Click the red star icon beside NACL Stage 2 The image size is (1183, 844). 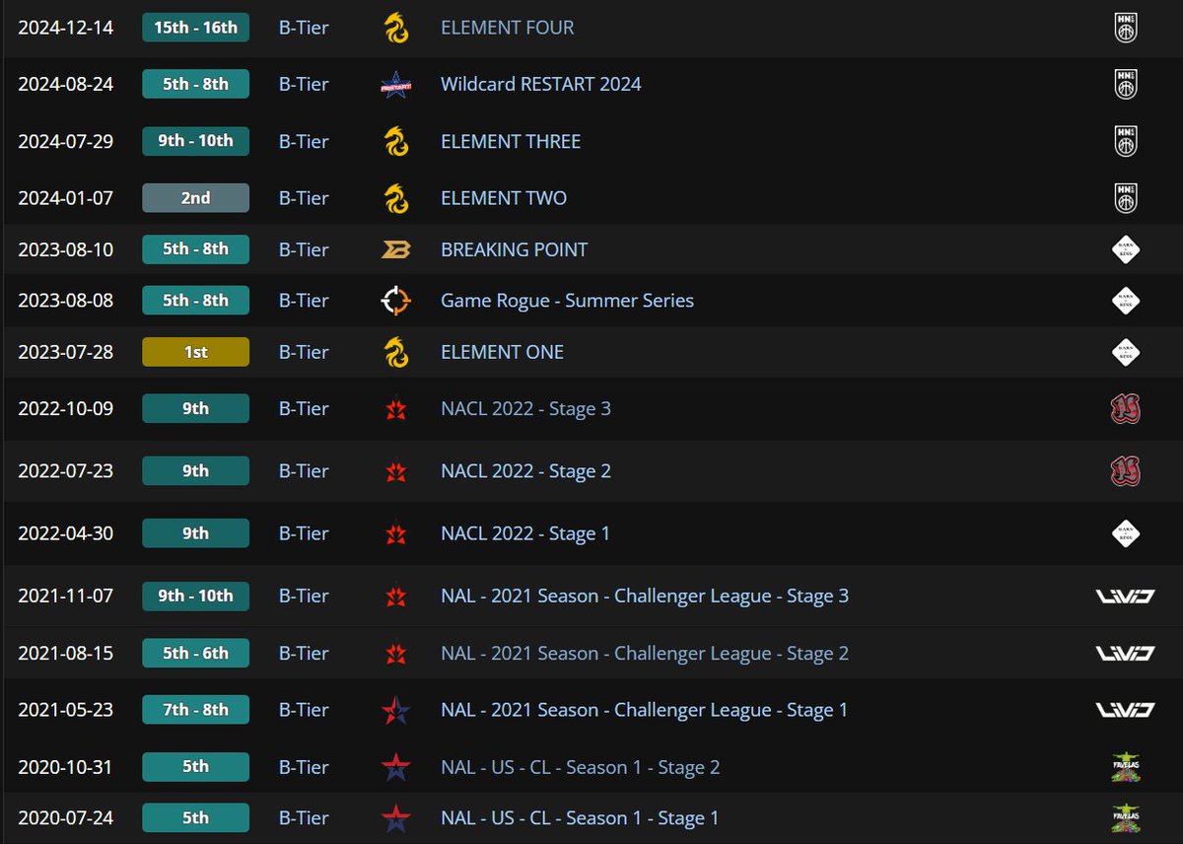(x=396, y=471)
